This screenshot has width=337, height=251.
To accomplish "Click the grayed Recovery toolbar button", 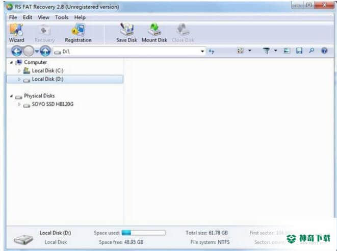I will pyautogui.click(x=44, y=33).
